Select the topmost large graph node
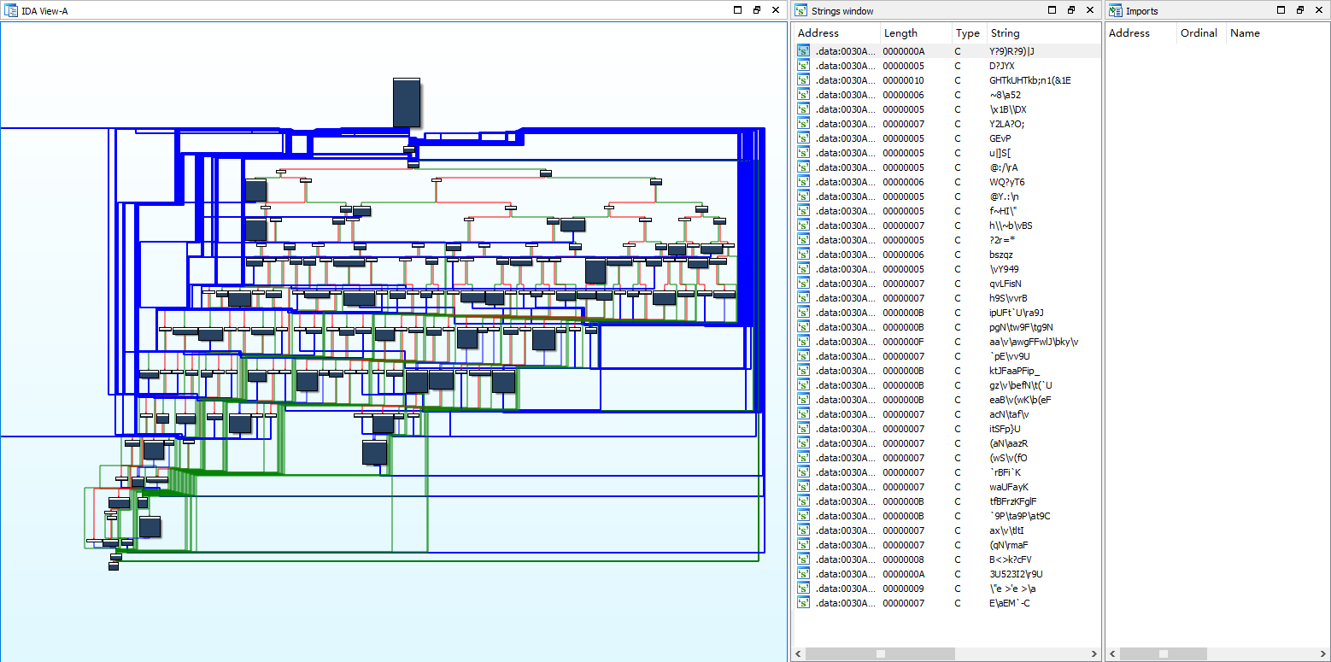The height and width of the screenshot is (662, 1331). pos(406,103)
